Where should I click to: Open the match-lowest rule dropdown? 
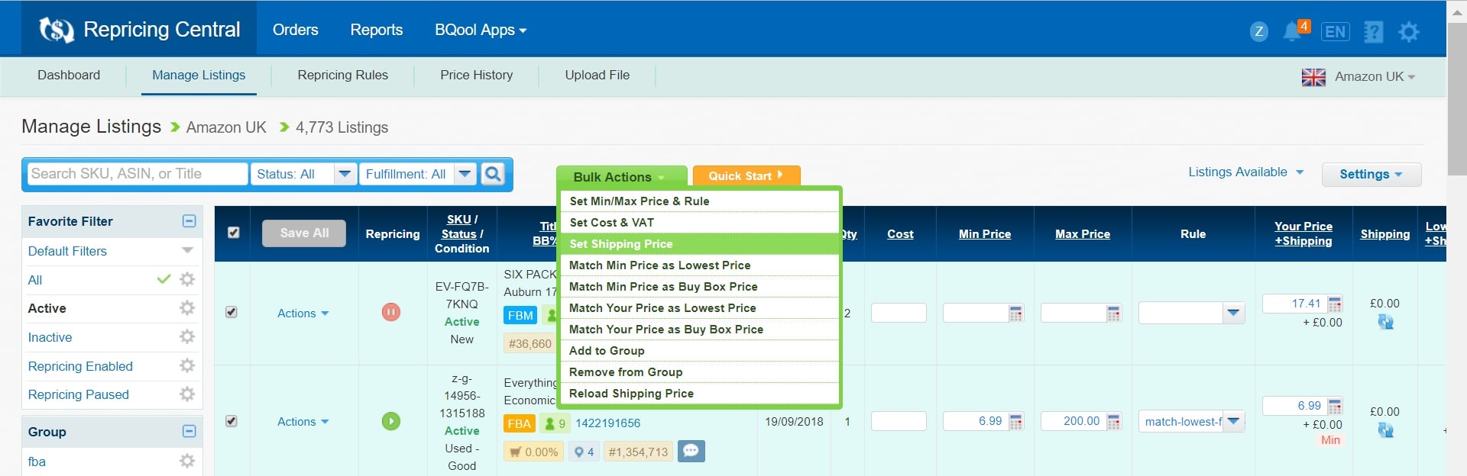[1192, 421]
